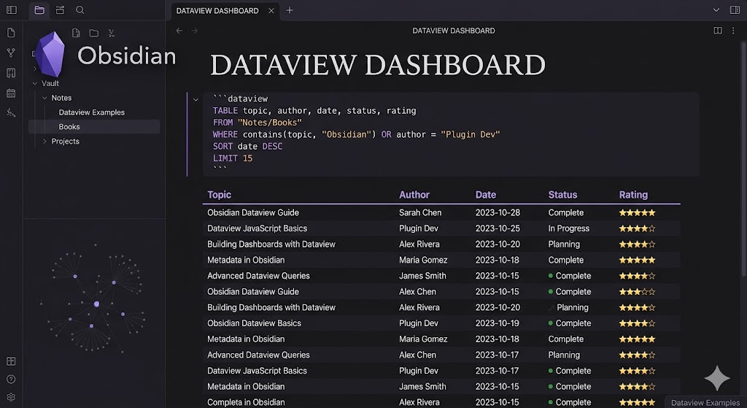This screenshot has height=408, width=747.
Task: Navigate forward with the right arrow
Action: [194, 31]
